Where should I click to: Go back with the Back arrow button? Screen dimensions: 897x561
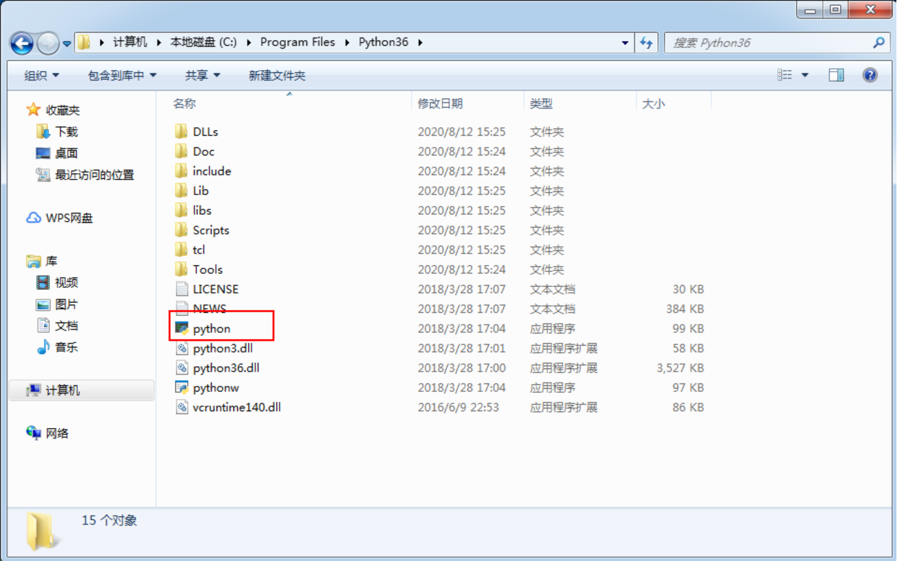pyautogui.click(x=22, y=43)
